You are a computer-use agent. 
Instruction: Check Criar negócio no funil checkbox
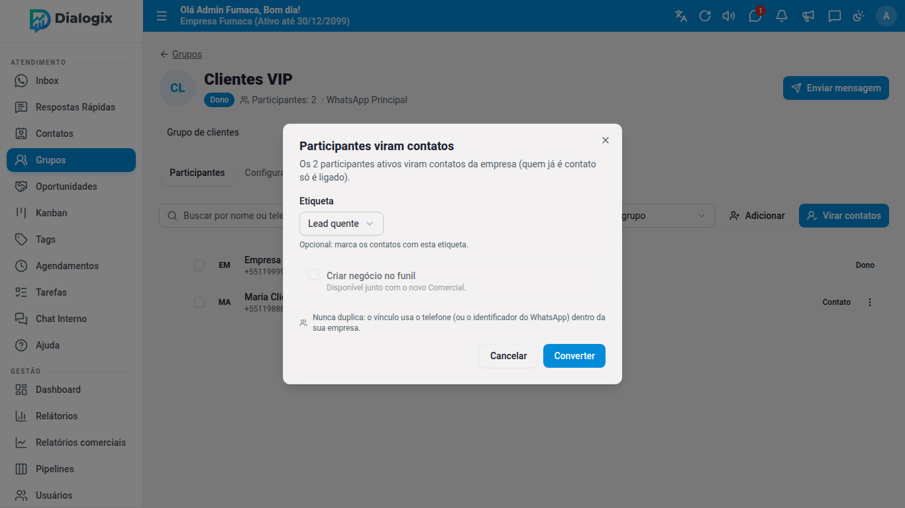(313, 275)
